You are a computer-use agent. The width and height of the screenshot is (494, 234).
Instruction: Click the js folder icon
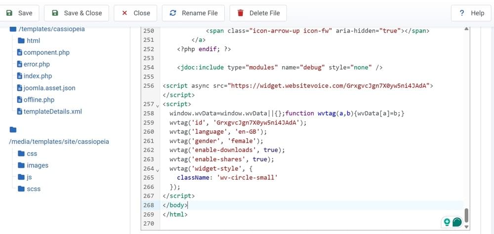click(21, 177)
